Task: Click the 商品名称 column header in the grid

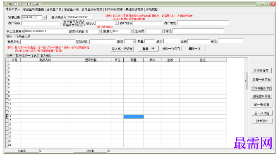Action: coord(45,60)
